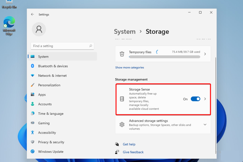Click the Apps icon in sidebar

coord(32,95)
